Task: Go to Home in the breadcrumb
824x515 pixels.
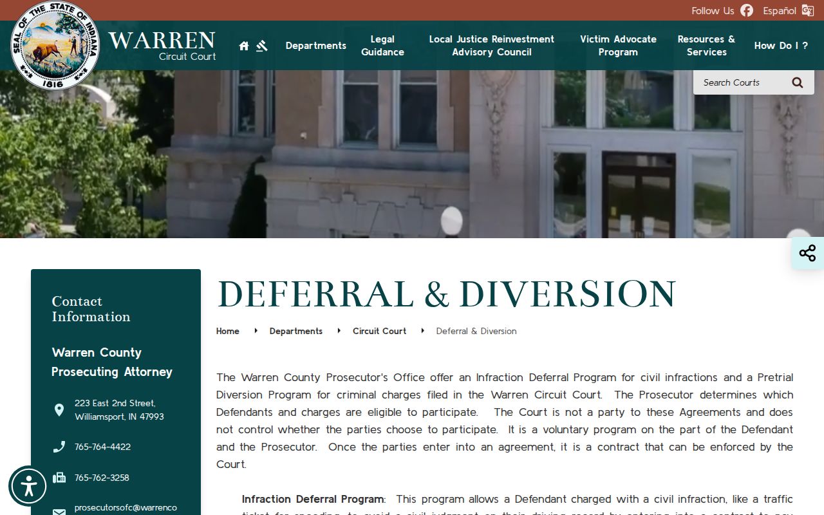Action: tap(228, 331)
